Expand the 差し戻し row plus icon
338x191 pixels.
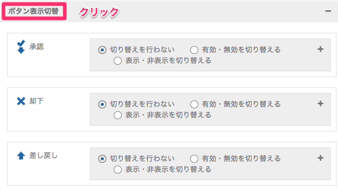[321, 158]
